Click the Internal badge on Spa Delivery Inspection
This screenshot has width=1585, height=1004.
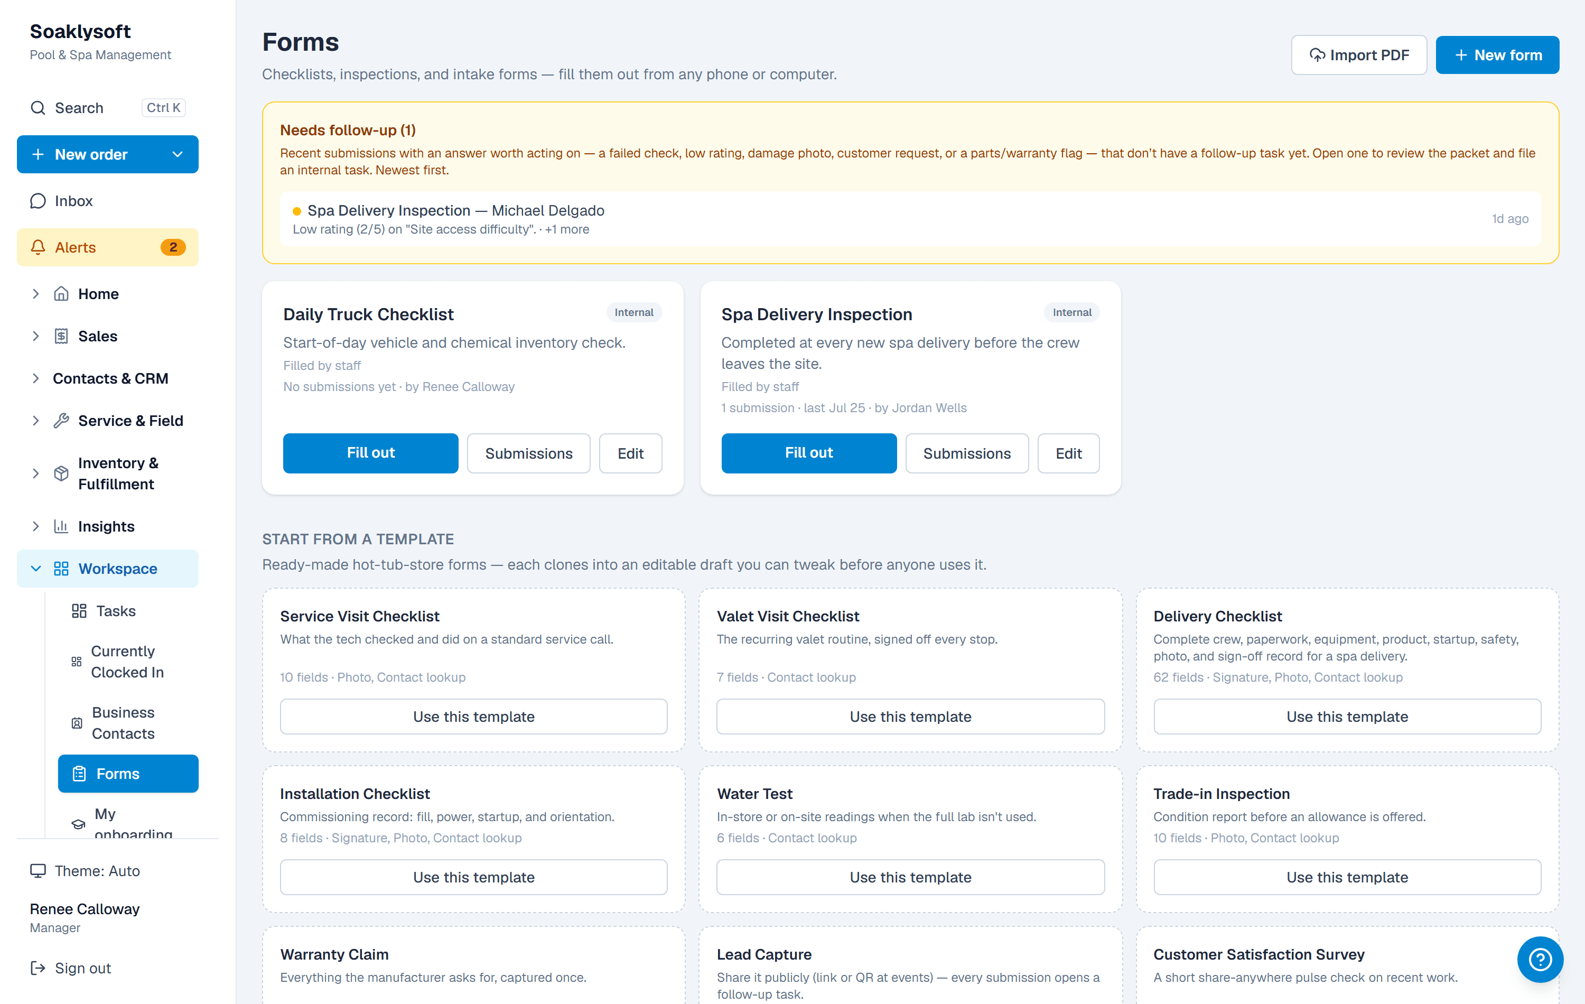coord(1071,312)
